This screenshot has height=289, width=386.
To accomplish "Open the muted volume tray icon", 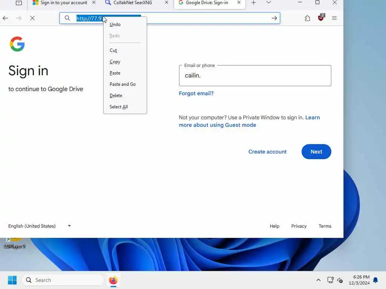I will point(340,280).
